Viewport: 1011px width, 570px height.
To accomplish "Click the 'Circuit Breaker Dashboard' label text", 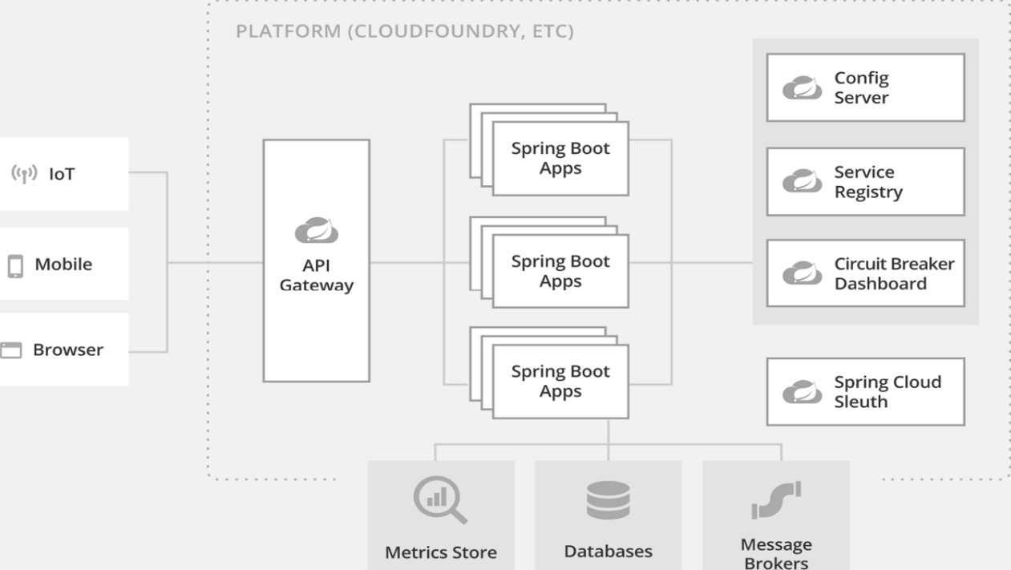I will [894, 273].
